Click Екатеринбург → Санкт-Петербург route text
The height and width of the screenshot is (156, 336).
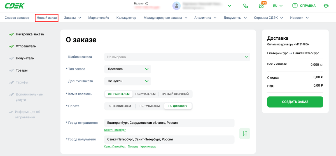(x=293, y=53)
